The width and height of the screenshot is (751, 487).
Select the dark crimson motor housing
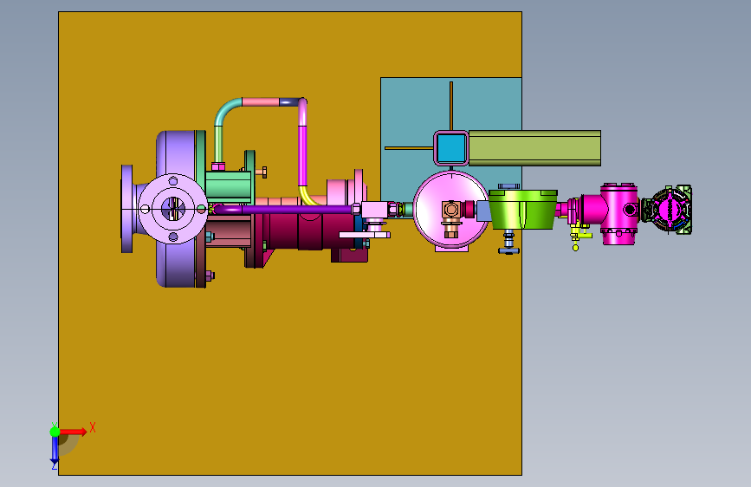pos(311,231)
